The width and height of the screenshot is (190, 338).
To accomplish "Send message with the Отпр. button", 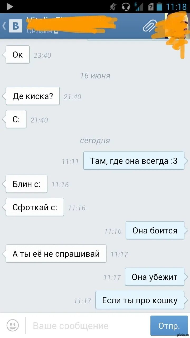I will pyautogui.click(x=169, y=326).
